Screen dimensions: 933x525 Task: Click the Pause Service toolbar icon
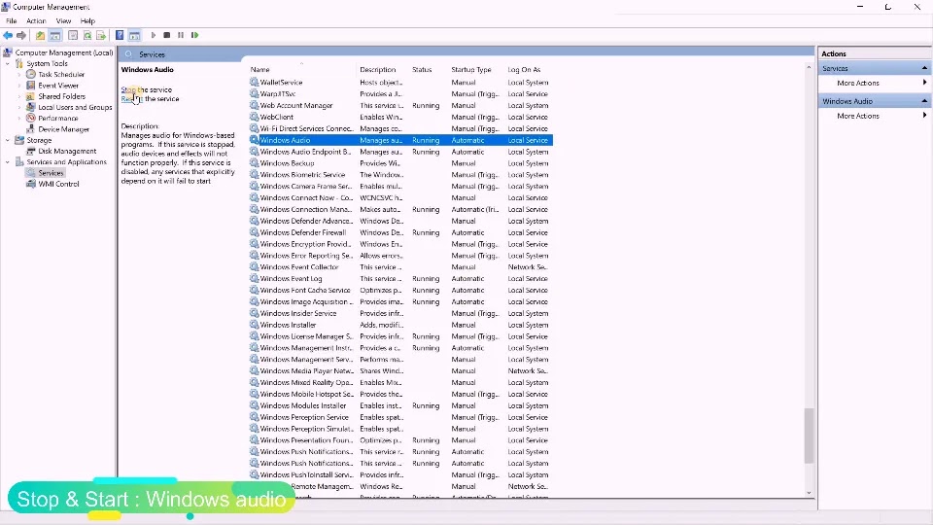click(181, 35)
